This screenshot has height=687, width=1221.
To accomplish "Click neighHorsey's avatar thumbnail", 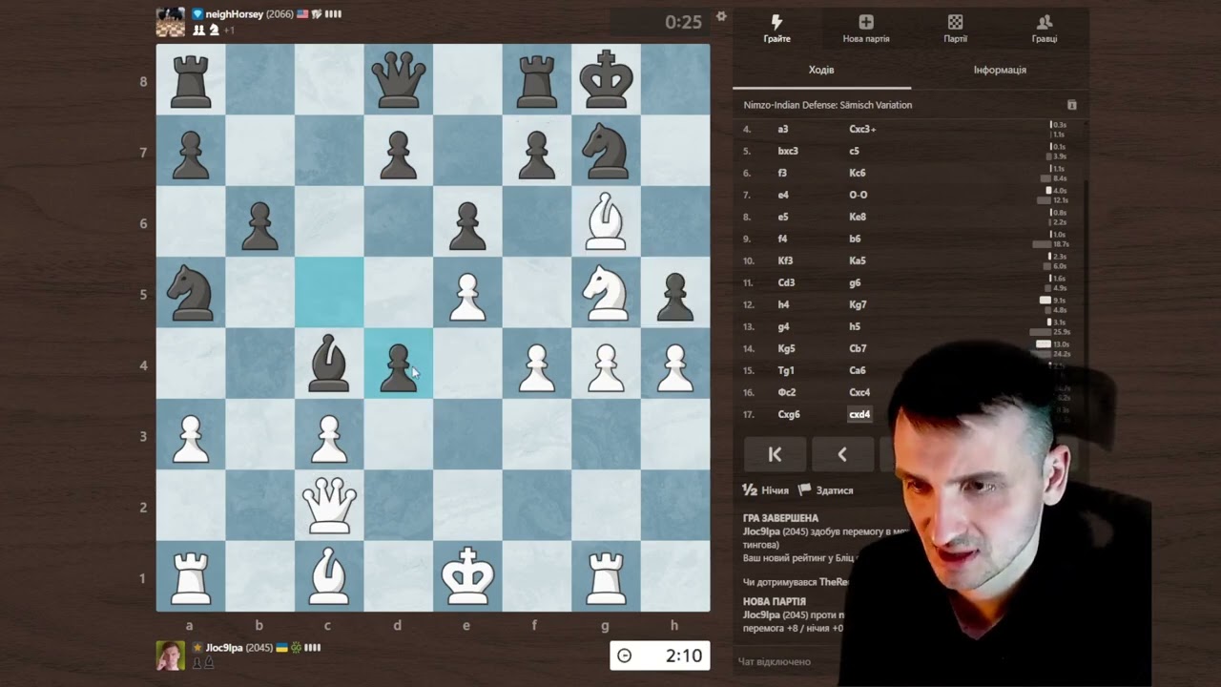I will coord(171,22).
